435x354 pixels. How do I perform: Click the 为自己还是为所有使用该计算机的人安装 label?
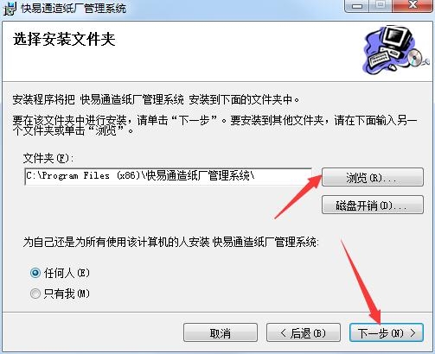170,242
